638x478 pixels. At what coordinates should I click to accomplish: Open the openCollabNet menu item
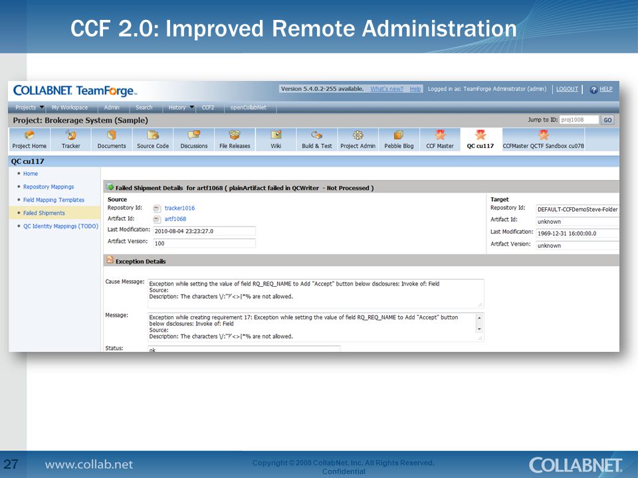click(x=248, y=108)
